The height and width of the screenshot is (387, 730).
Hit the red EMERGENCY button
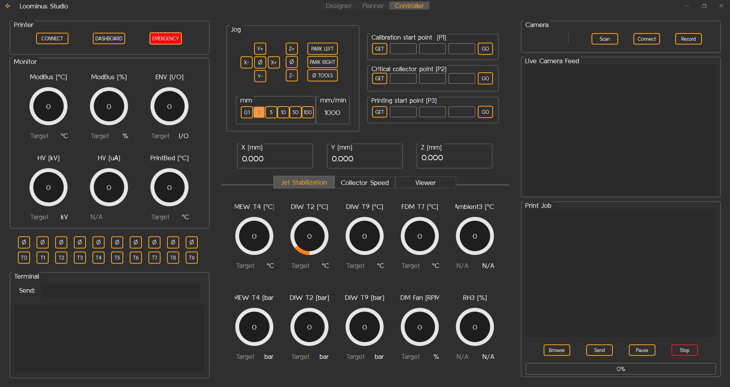pos(165,38)
